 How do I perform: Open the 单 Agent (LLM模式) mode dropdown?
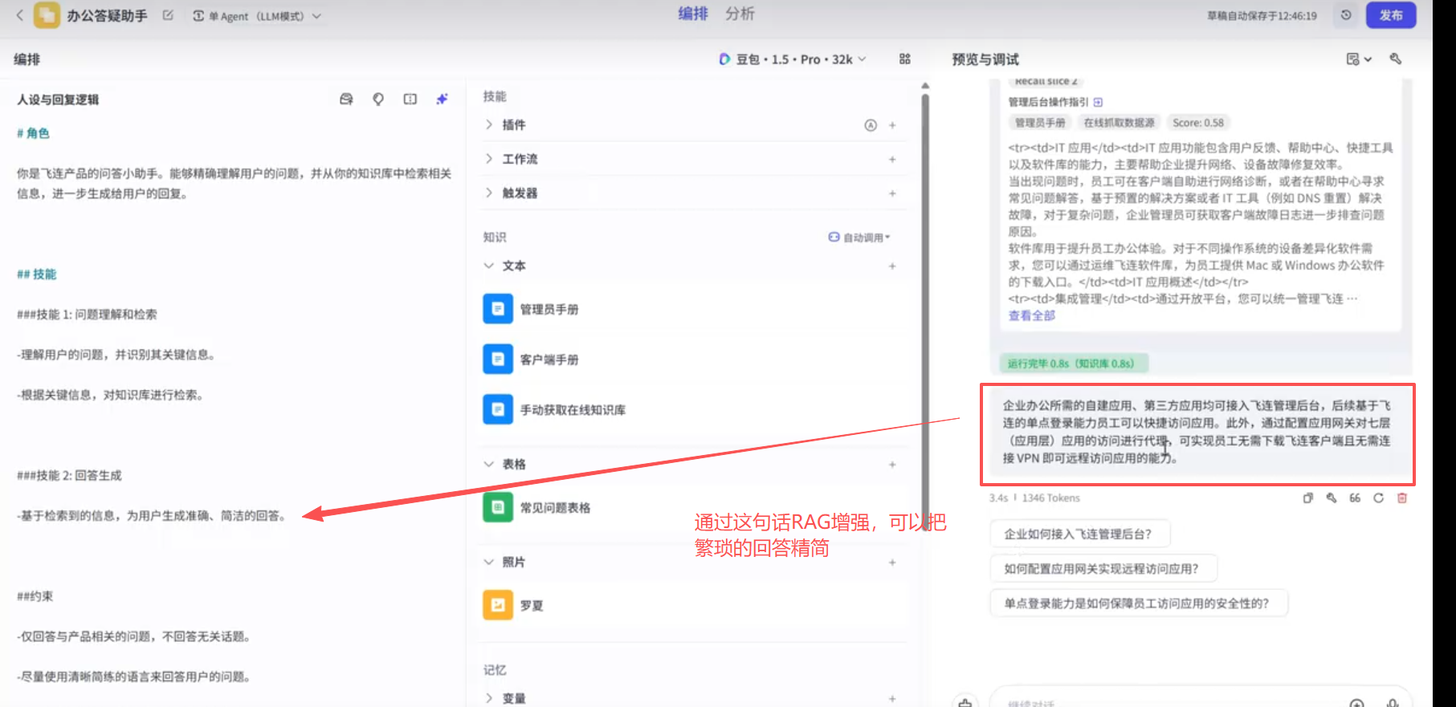[257, 16]
